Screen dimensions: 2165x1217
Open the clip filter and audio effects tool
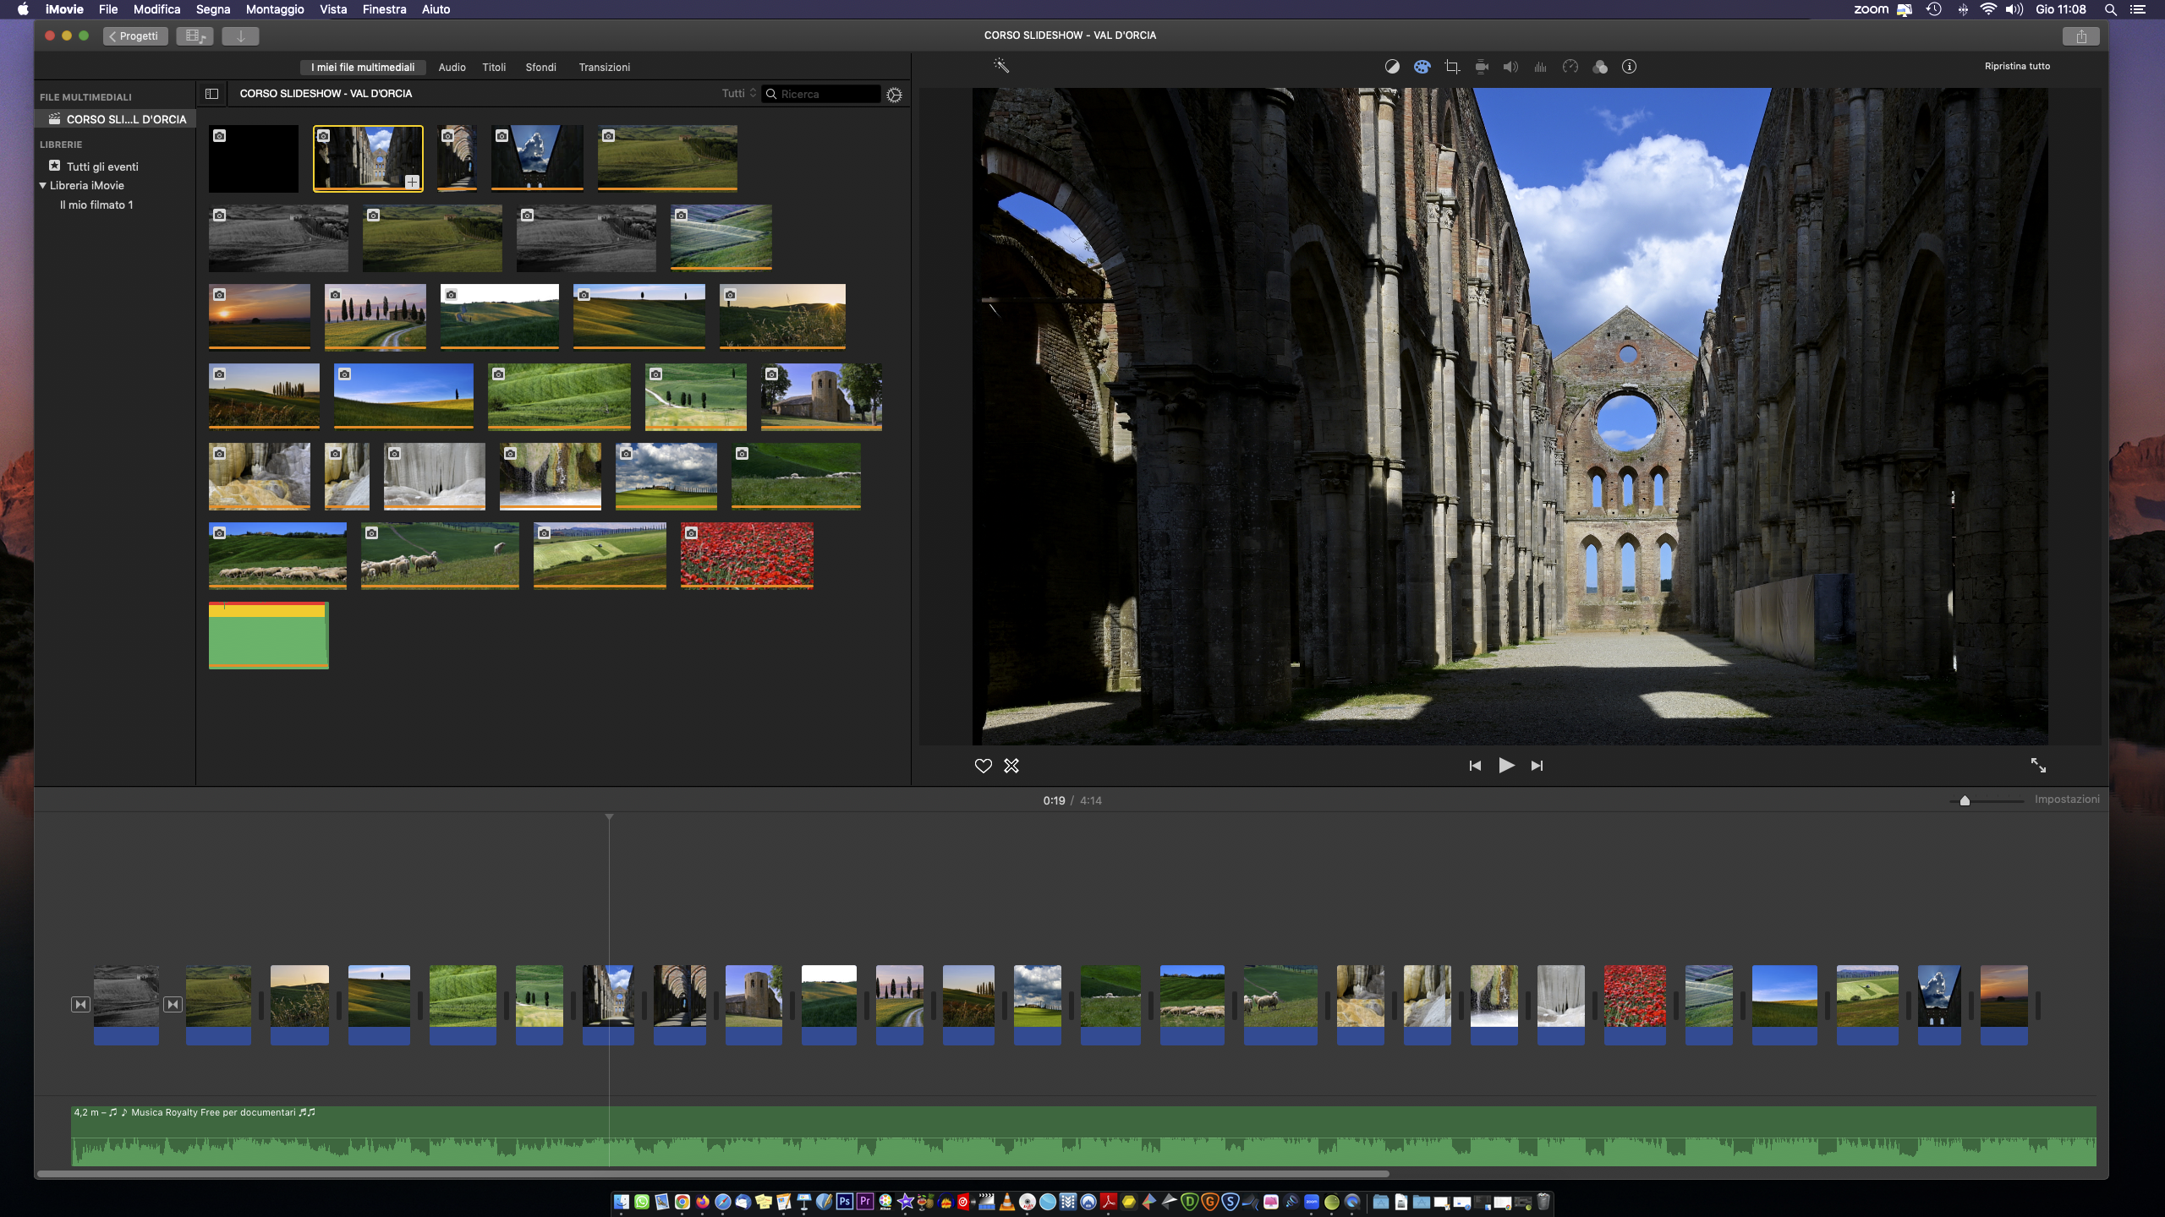coord(1600,67)
